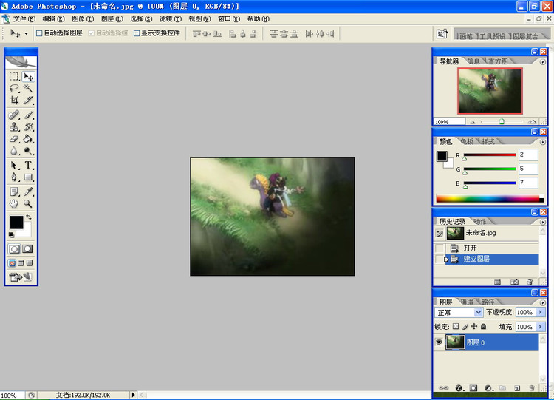Image resolution: width=554 pixels, height=400 pixels.
Task: Select the Brush tool
Action: [x=28, y=115]
